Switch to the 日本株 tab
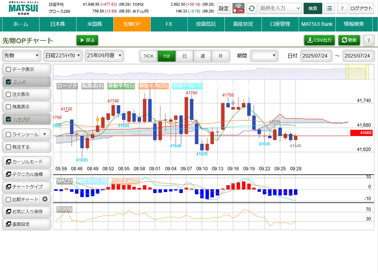The height and width of the screenshot is (273, 378). click(x=58, y=24)
